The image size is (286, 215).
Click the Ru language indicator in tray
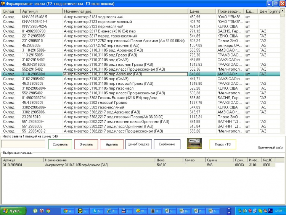tap(270, 211)
